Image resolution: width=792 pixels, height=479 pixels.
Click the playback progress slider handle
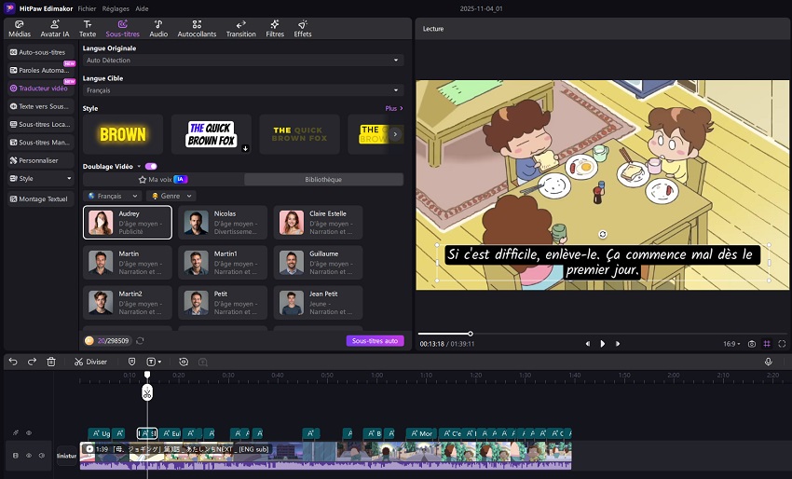coord(471,334)
